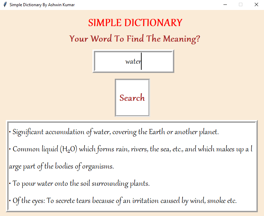Close the Simple Dictionary window
This screenshot has height=216, width=264.
[256, 4]
